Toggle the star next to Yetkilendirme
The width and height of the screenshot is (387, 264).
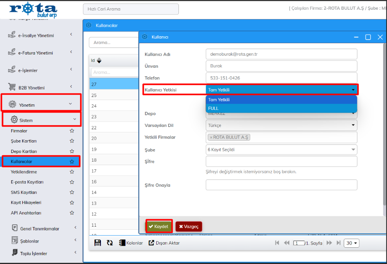click(x=72, y=172)
